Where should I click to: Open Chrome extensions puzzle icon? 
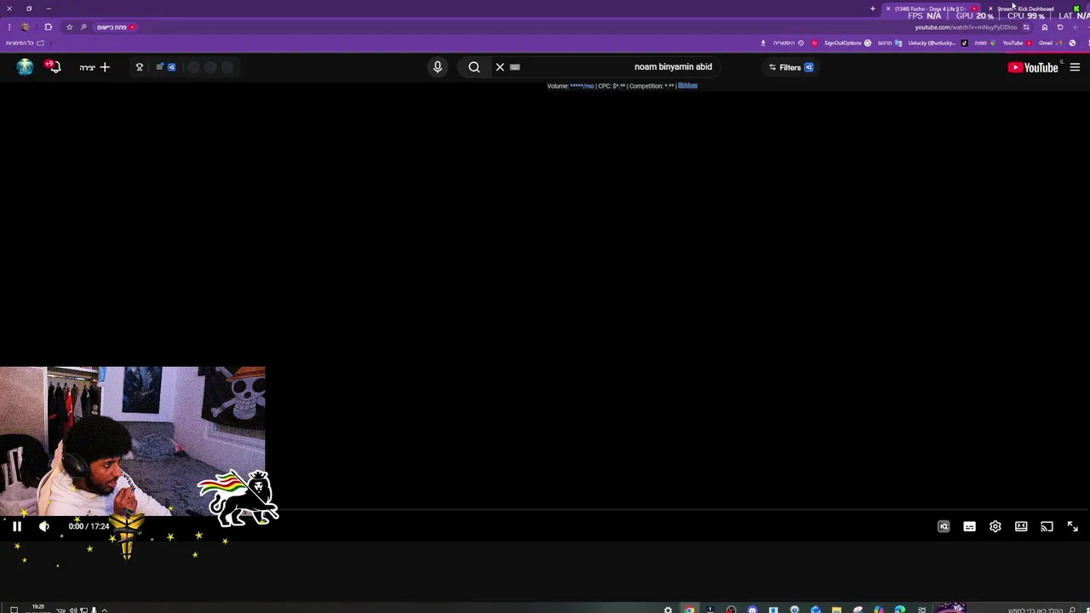point(48,27)
